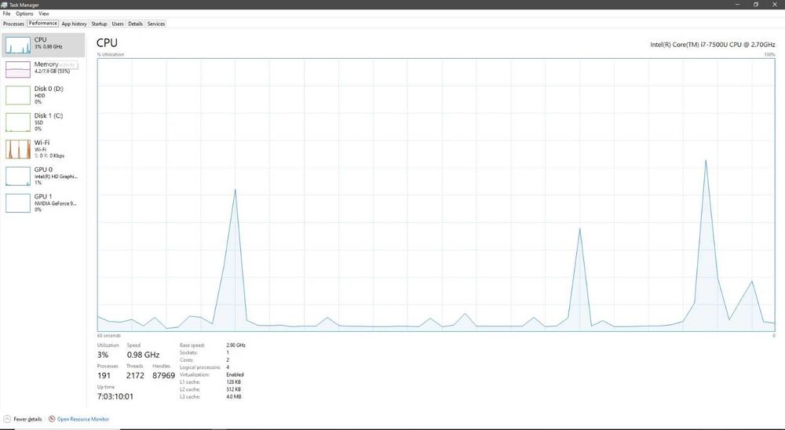Switch to the App history tab
The image size is (785, 430).
click(74, 24)
